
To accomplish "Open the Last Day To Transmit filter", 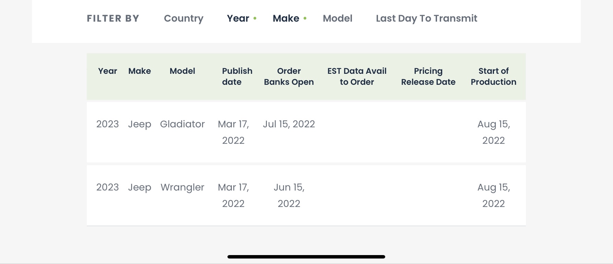I will 426,19.
